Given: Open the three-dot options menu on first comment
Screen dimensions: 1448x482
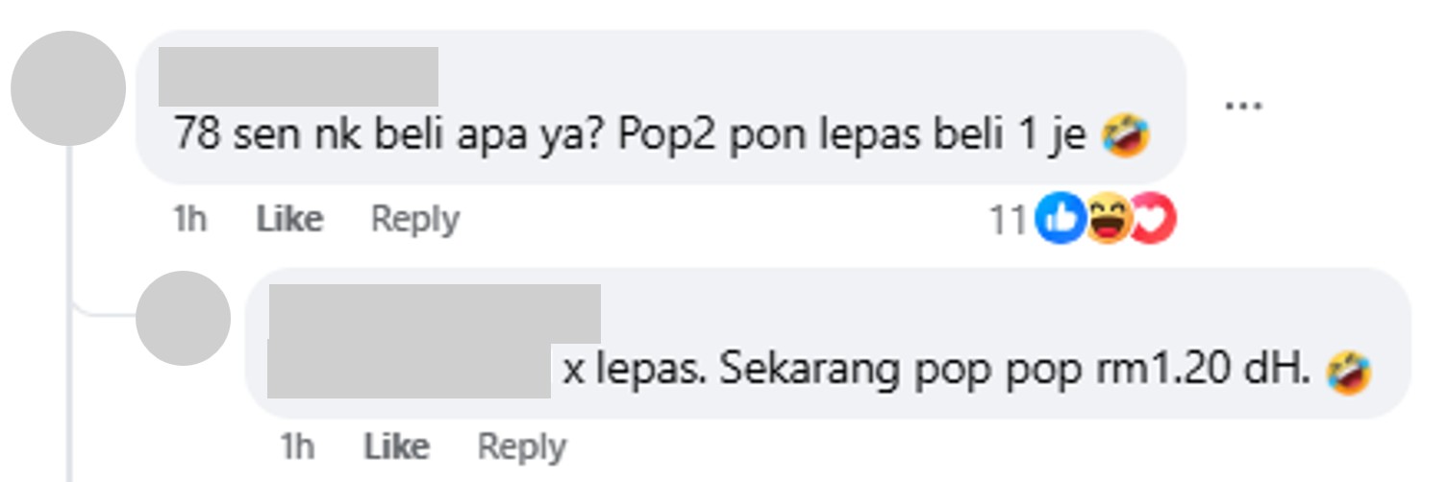Looking at the screenshot, I should click(x=1243, y=106).
